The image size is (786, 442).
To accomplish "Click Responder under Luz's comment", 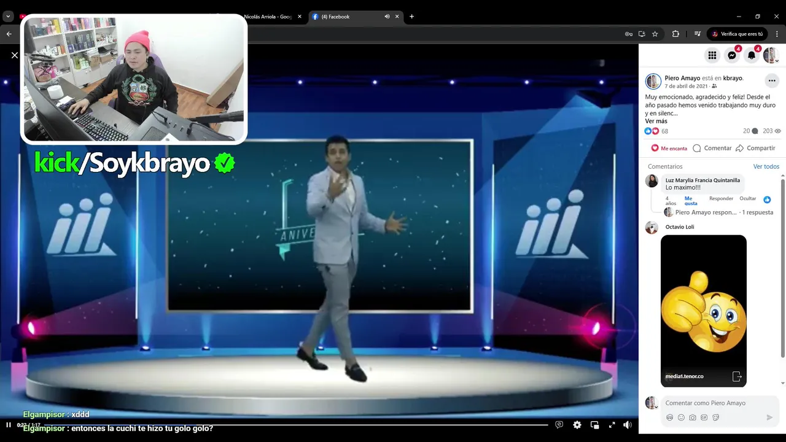I will tap(721, 198).
